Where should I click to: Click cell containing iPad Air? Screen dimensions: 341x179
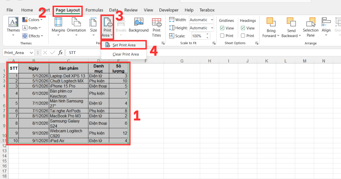click(x=68, y=141)
